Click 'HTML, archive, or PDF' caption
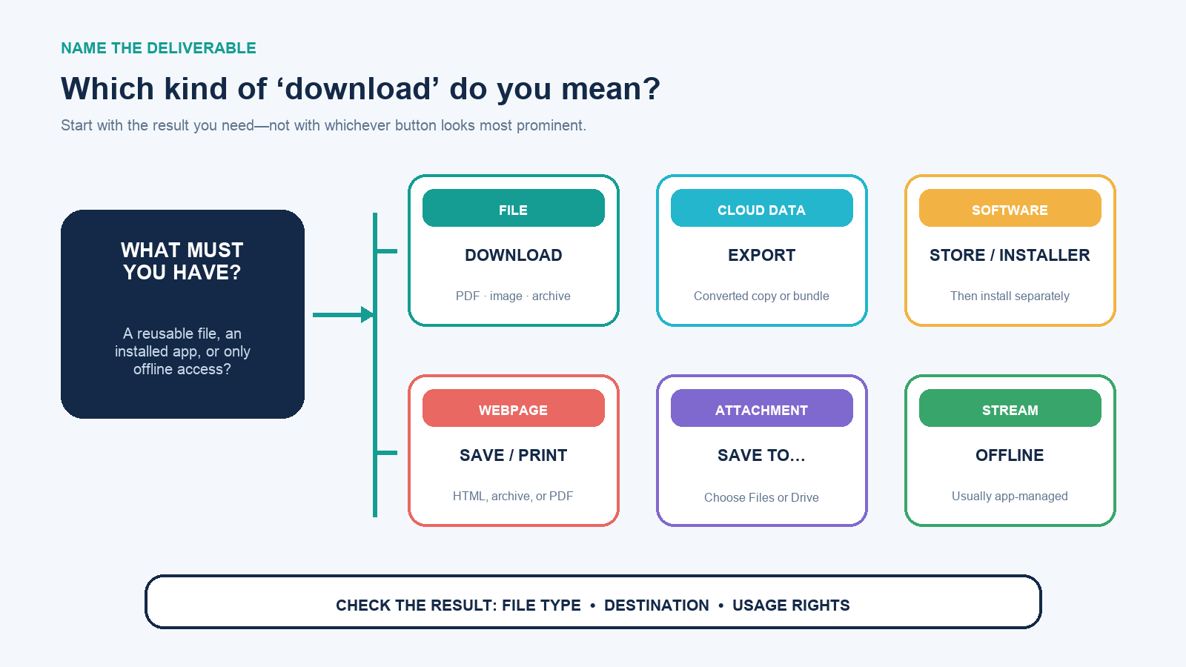This screenshot has width=1186, height=667. [x=513, y=496]
